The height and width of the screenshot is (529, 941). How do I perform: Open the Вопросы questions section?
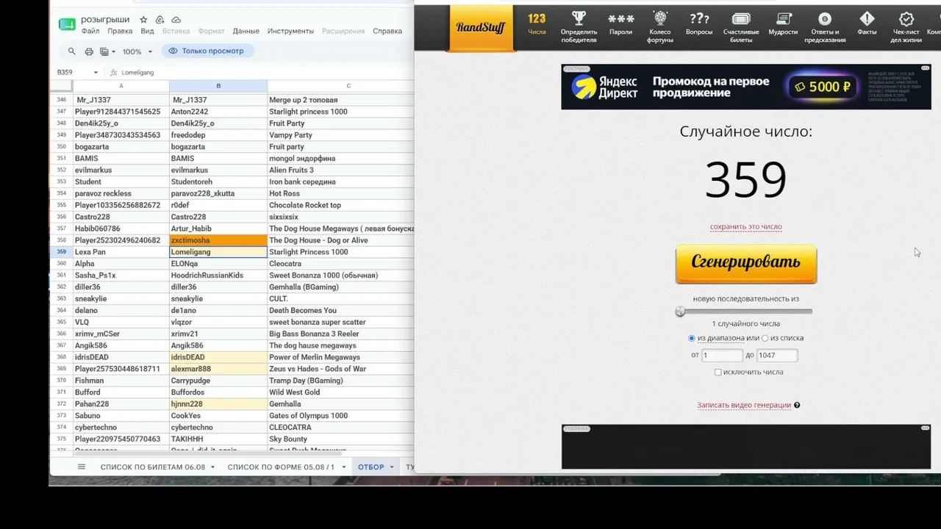pos(699,24)
